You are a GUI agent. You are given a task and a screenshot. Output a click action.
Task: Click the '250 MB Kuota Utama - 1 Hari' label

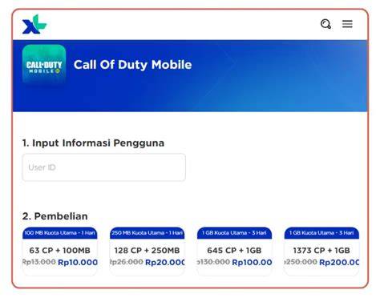[148, 233]
